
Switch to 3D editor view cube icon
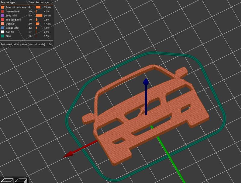[x=7, y=181]
